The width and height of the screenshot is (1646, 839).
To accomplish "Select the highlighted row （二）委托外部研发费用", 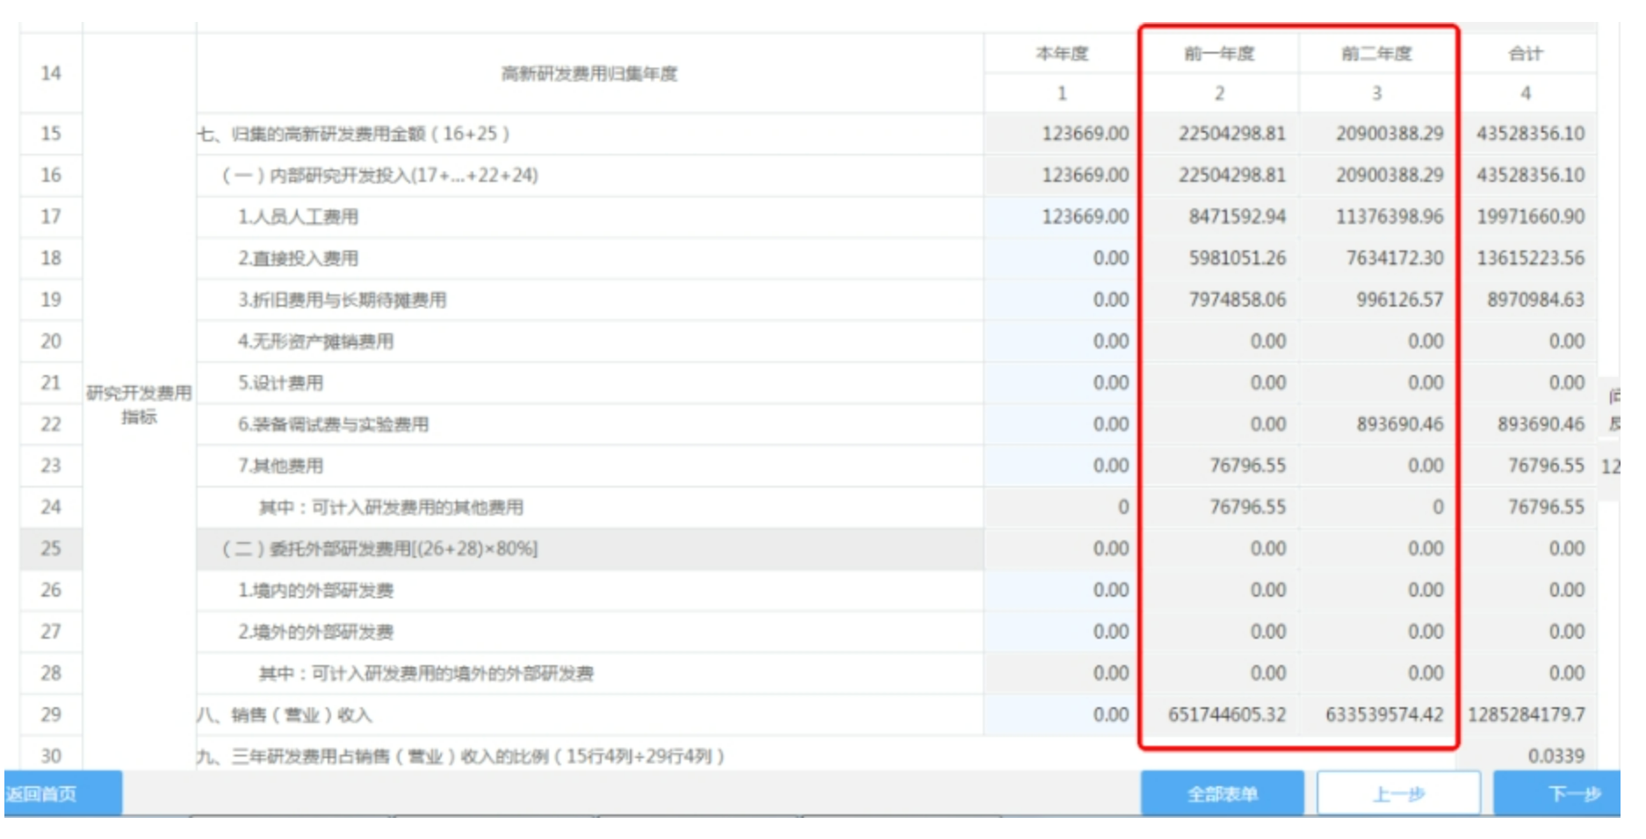I will tap(589, 549).
